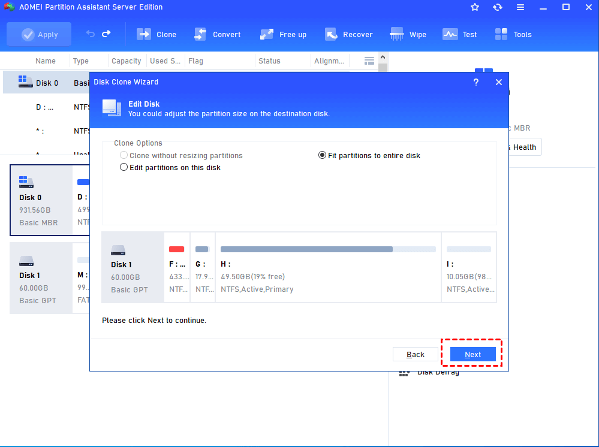Click the I: partition usage bar
This screenshot has height=447, width=599.
[469, 249]
